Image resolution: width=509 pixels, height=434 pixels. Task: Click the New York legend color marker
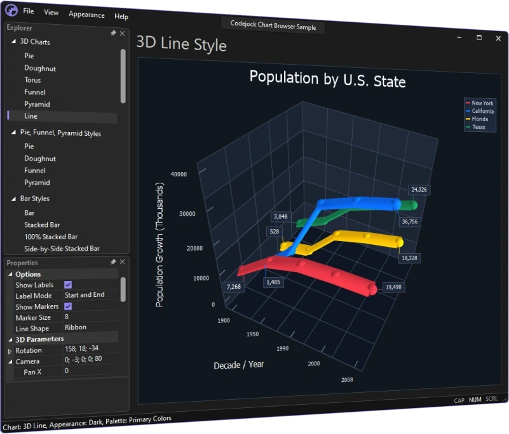[x=468, y=103]
